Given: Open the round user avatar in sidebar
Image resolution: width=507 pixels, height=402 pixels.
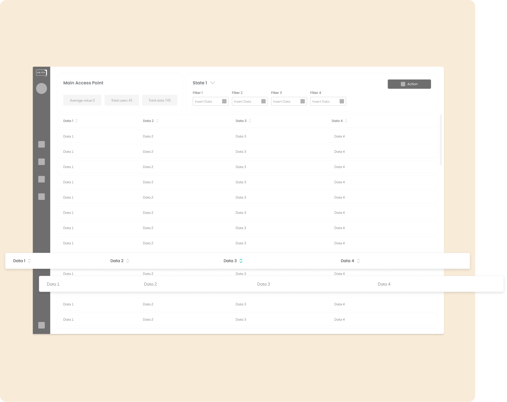Looking at the screenshot, I should pyautogui.click(x=42, y=89).
